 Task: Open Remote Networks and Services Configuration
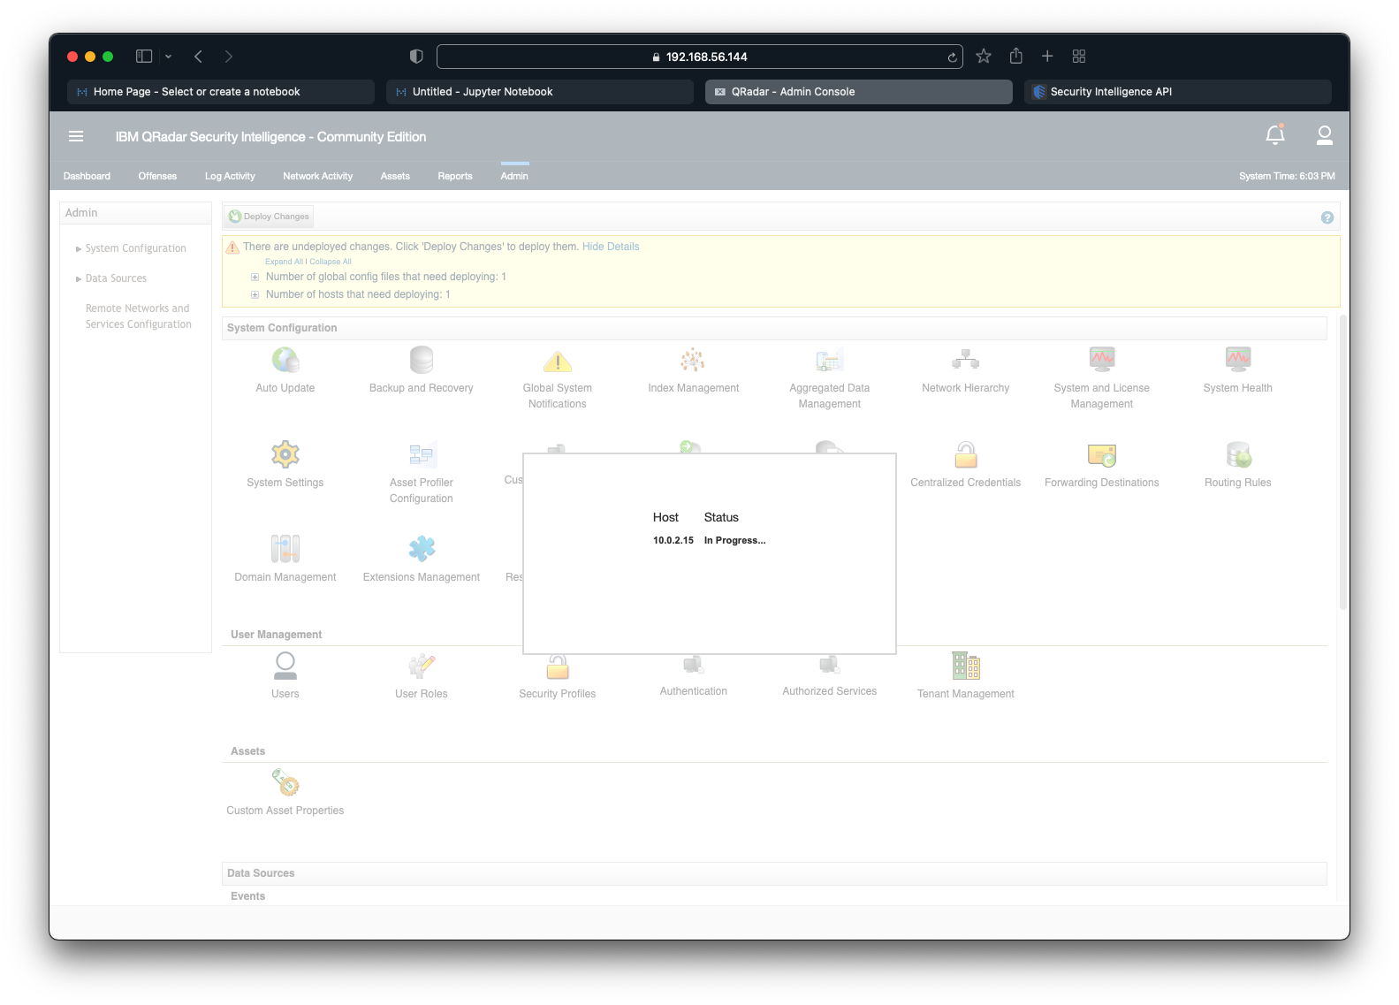[138, 316]
